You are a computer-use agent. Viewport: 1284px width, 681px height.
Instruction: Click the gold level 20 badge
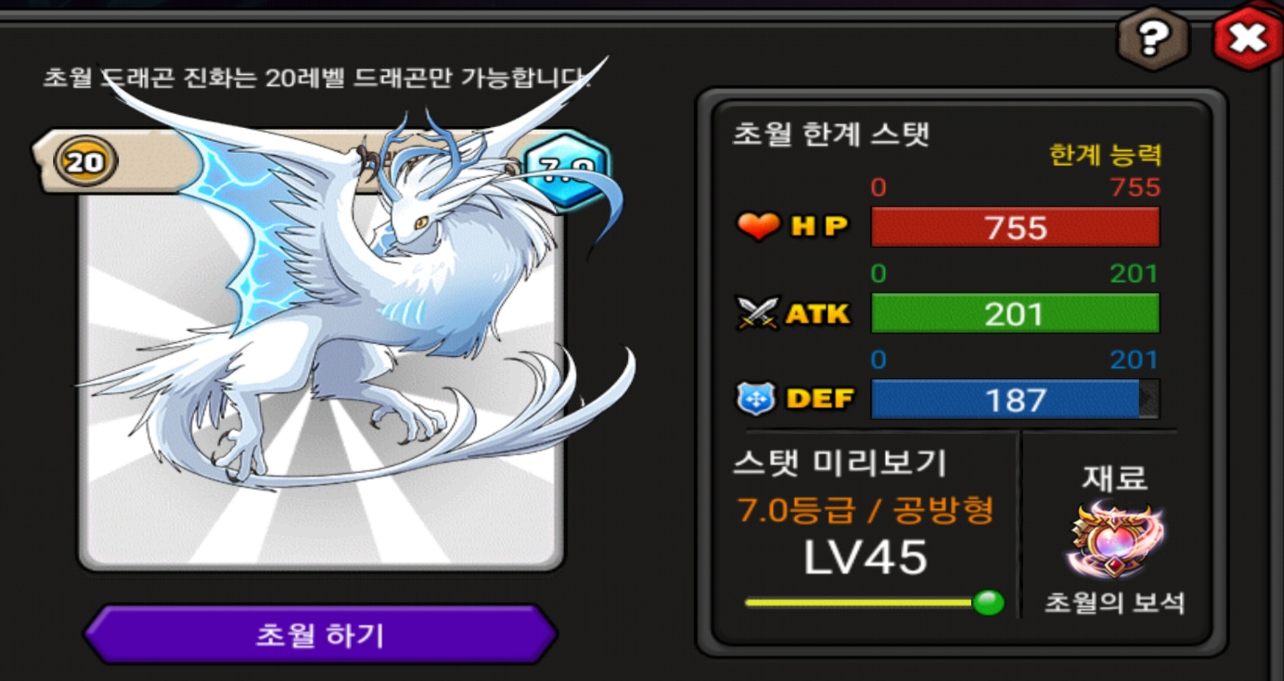86,162
